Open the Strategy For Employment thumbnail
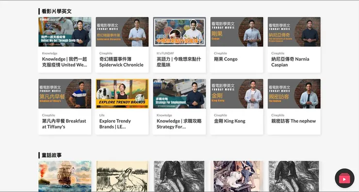 coord(179,94)
